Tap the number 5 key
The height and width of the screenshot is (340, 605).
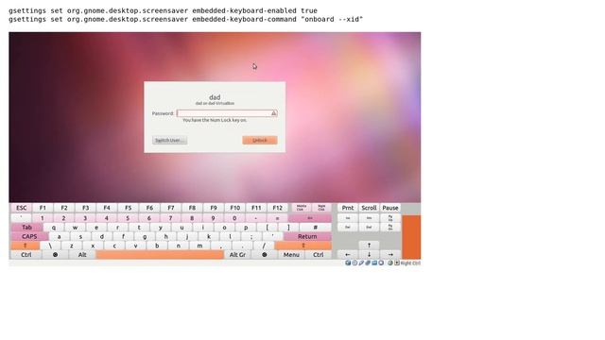pos(129,218)
